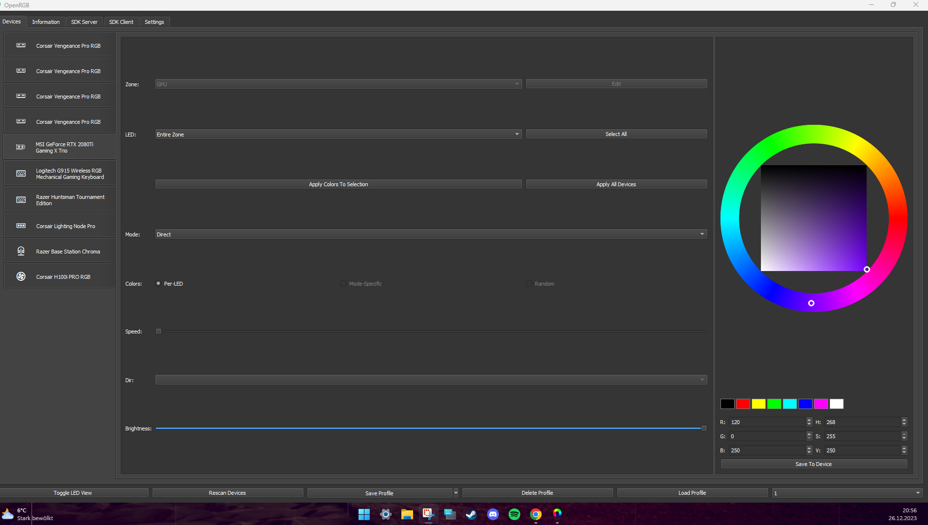Screen dimensions: 928x525
Task: Open the Zone dropdown showing GPU
Action: click(x=339, y=84)
